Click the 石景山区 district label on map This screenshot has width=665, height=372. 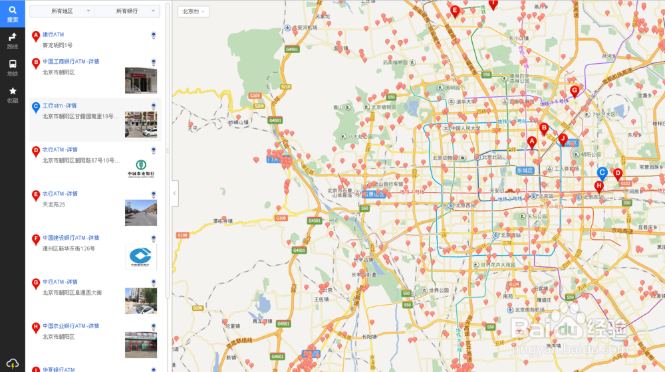click(x=373, y=194)
